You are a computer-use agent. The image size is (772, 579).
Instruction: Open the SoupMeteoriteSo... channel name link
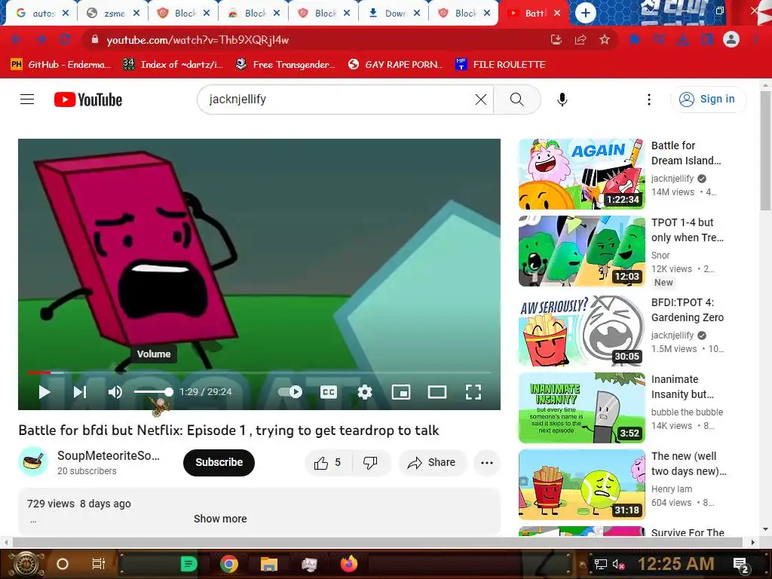point(109,455)
